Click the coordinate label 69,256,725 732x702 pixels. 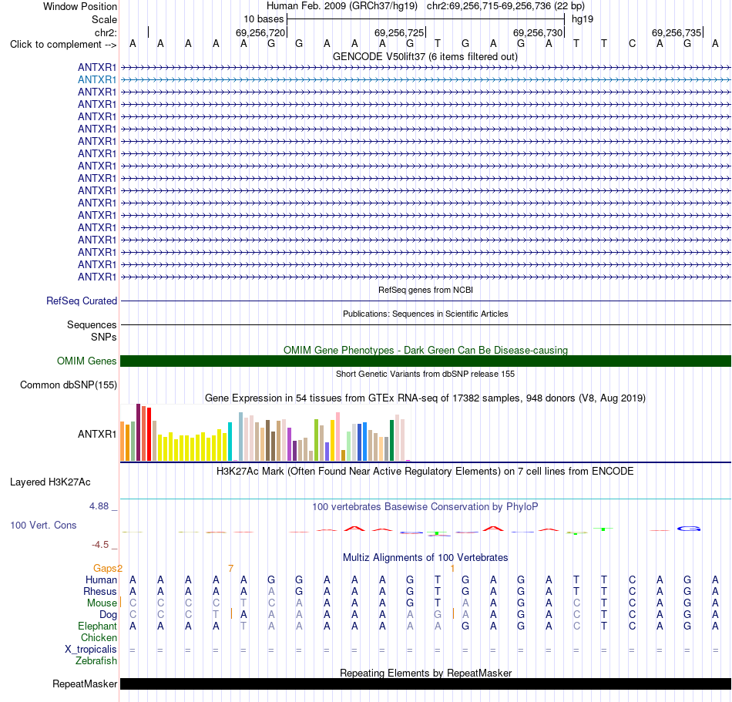(399, 32)
